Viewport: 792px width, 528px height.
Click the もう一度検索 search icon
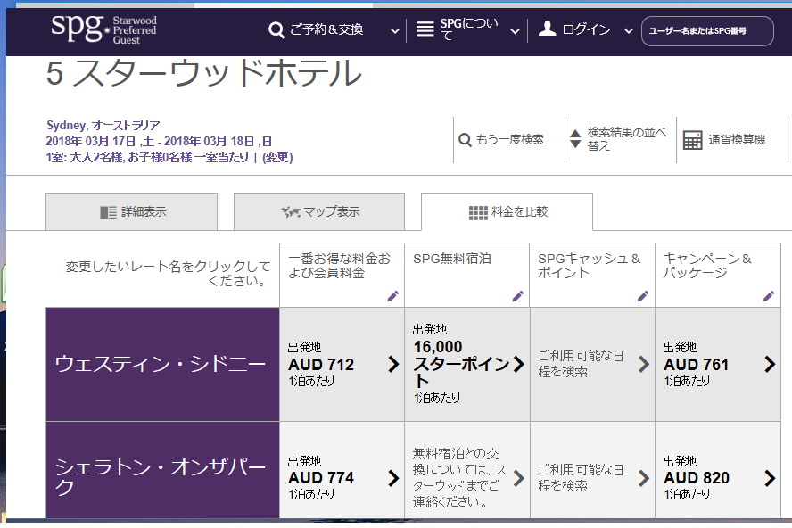pos(465,139)
